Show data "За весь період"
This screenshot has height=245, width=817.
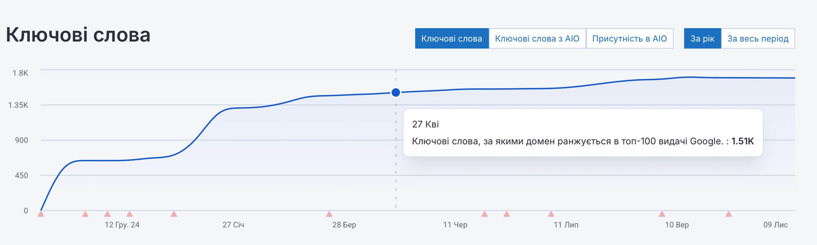[x=758, y=38]
